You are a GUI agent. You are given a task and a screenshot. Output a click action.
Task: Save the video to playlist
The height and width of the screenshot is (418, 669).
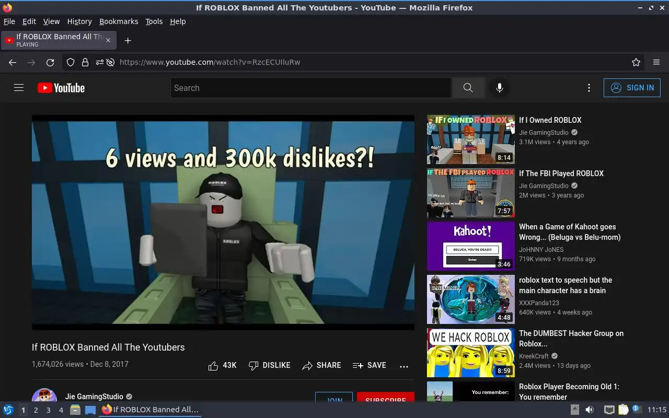(370, 365)
